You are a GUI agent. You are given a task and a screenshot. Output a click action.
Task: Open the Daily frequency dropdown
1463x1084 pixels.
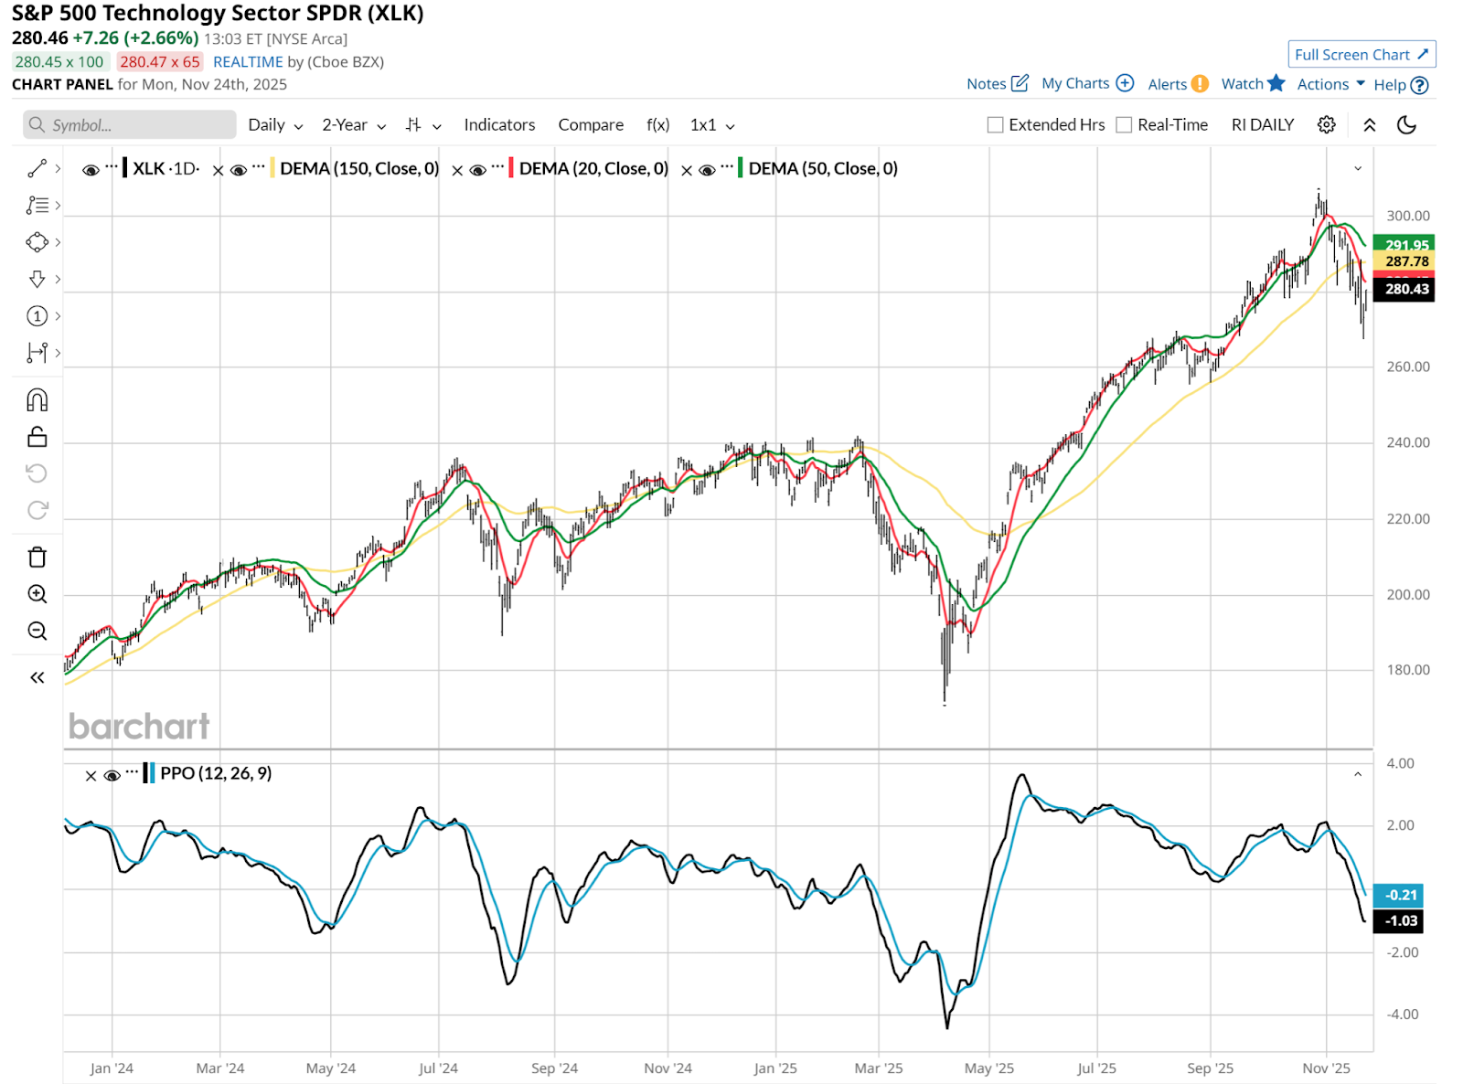(x=275, y=125)
